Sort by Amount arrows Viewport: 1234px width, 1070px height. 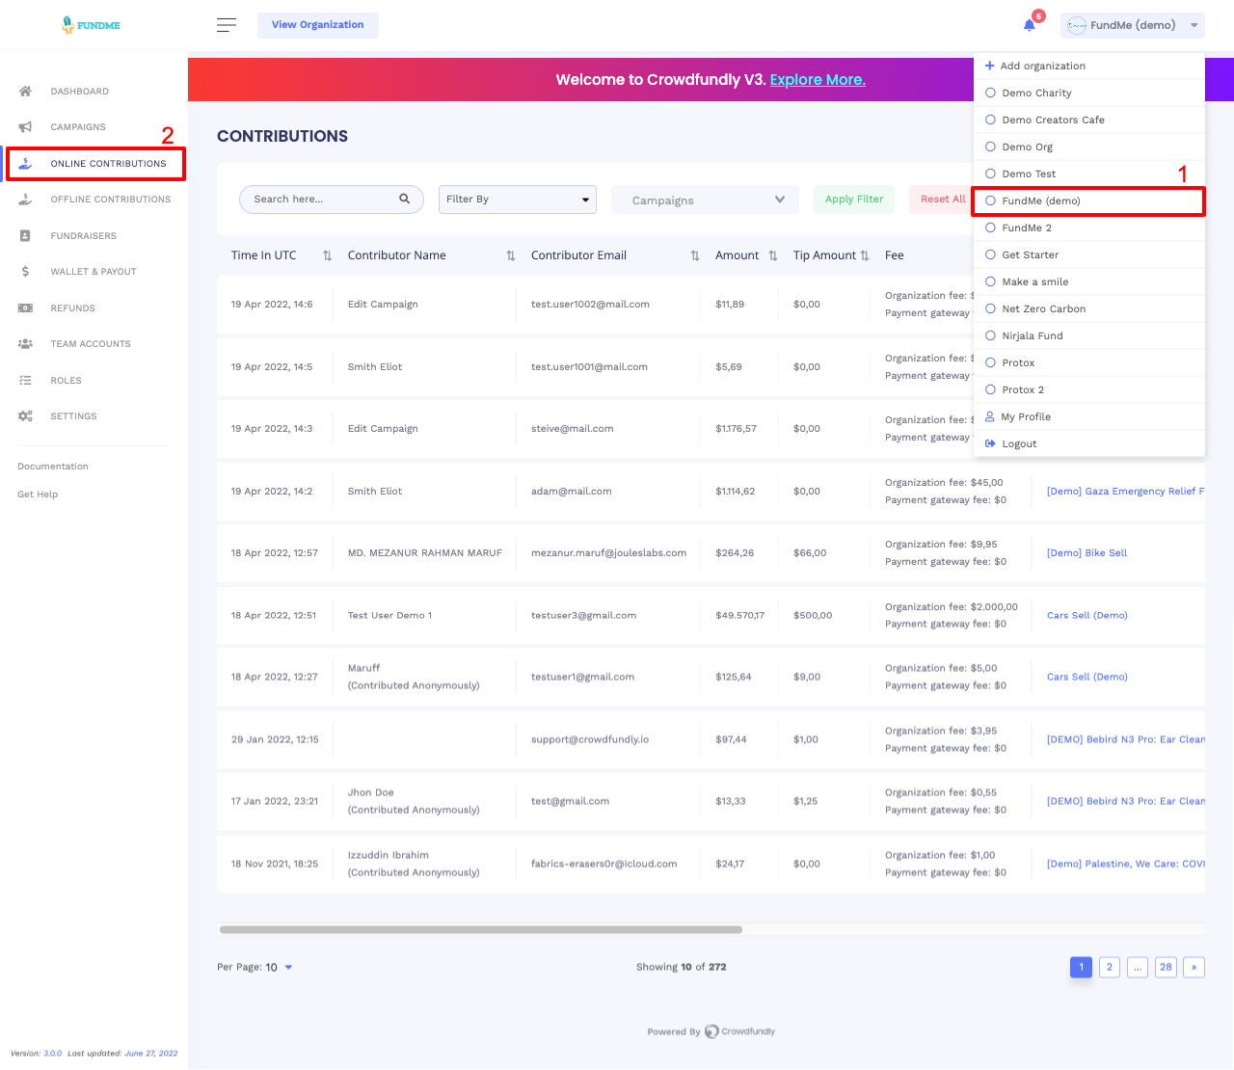773,255
